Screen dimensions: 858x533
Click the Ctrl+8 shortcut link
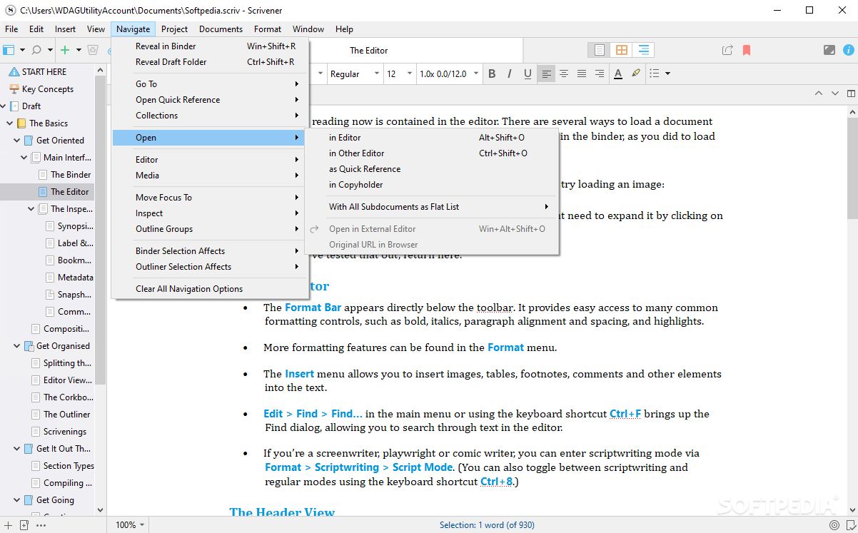click(496, 482)
